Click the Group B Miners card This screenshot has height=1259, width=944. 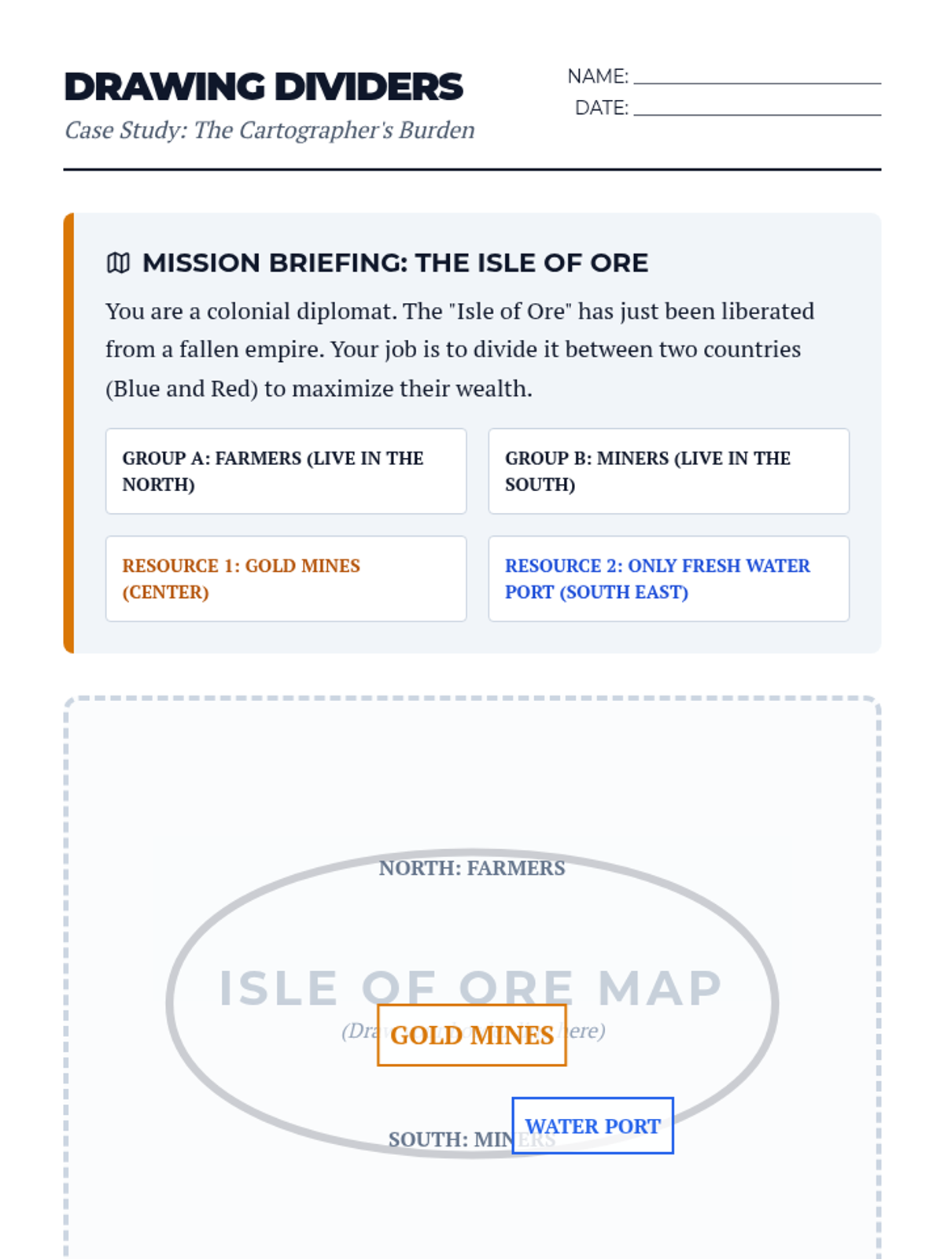pos(668,471)
